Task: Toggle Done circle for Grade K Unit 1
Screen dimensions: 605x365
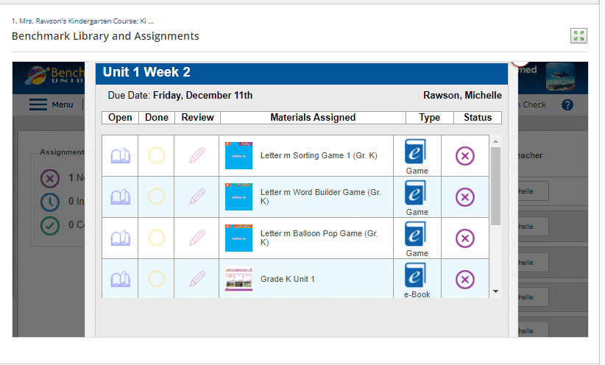Action: coord(156,280)
